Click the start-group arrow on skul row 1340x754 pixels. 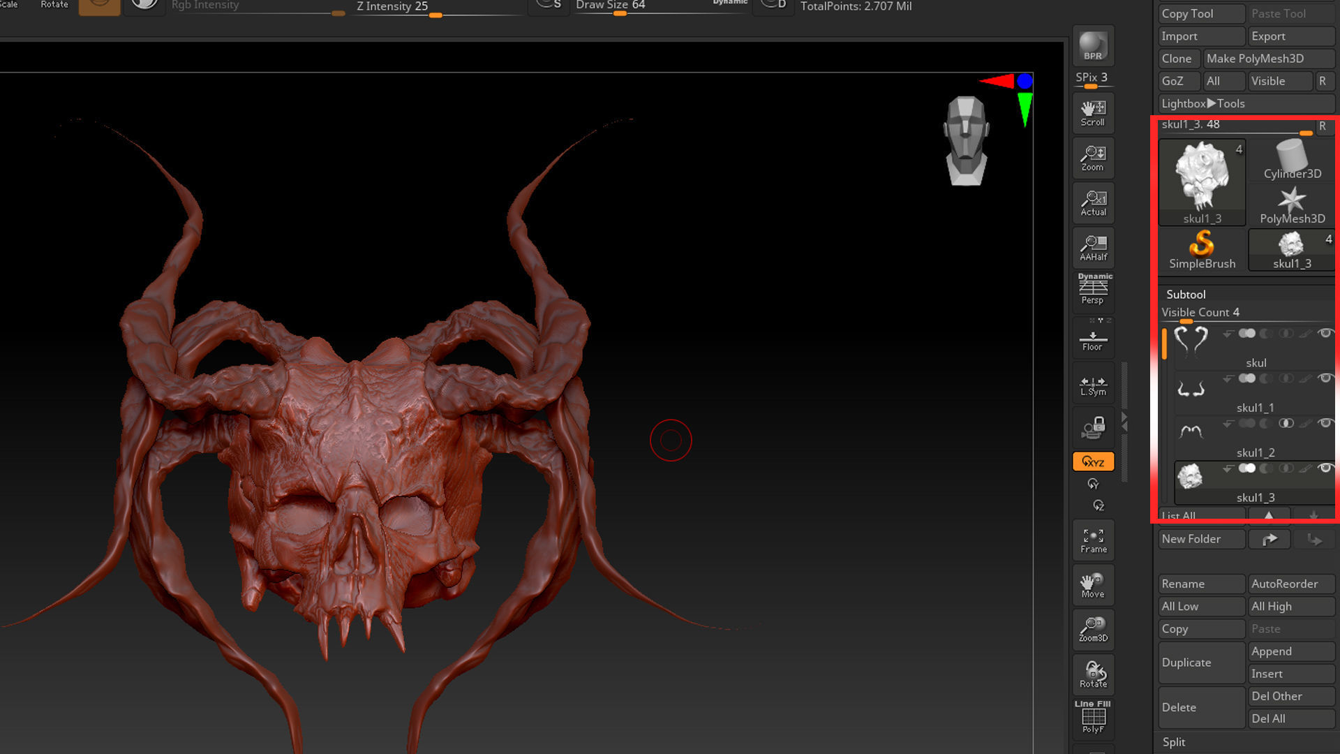pyautogui.click(x=1228, y=334)
